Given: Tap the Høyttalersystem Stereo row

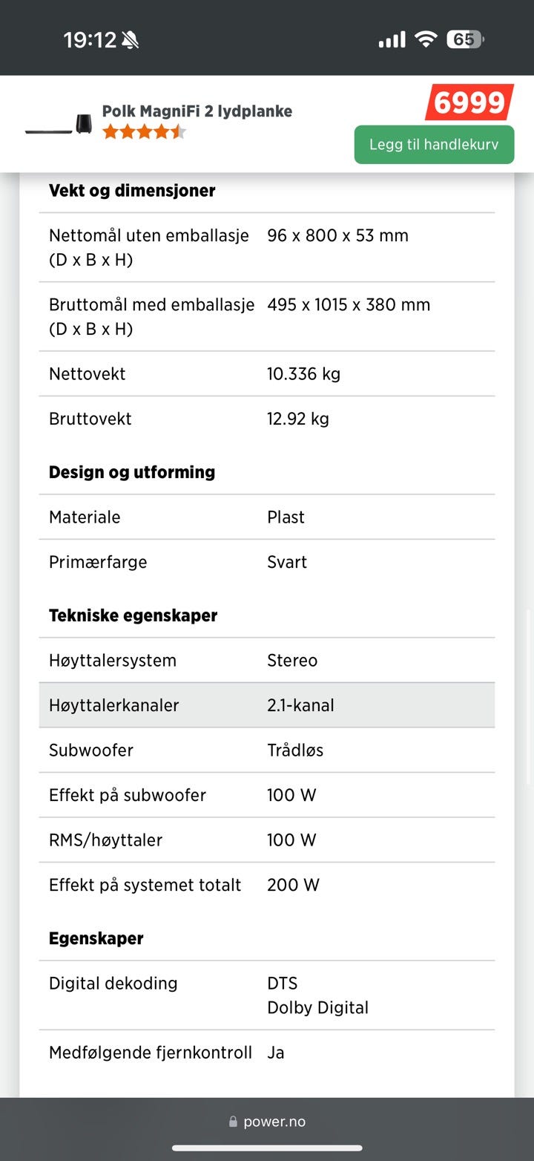Looking at the screenshot, I should tap(267, 660).
